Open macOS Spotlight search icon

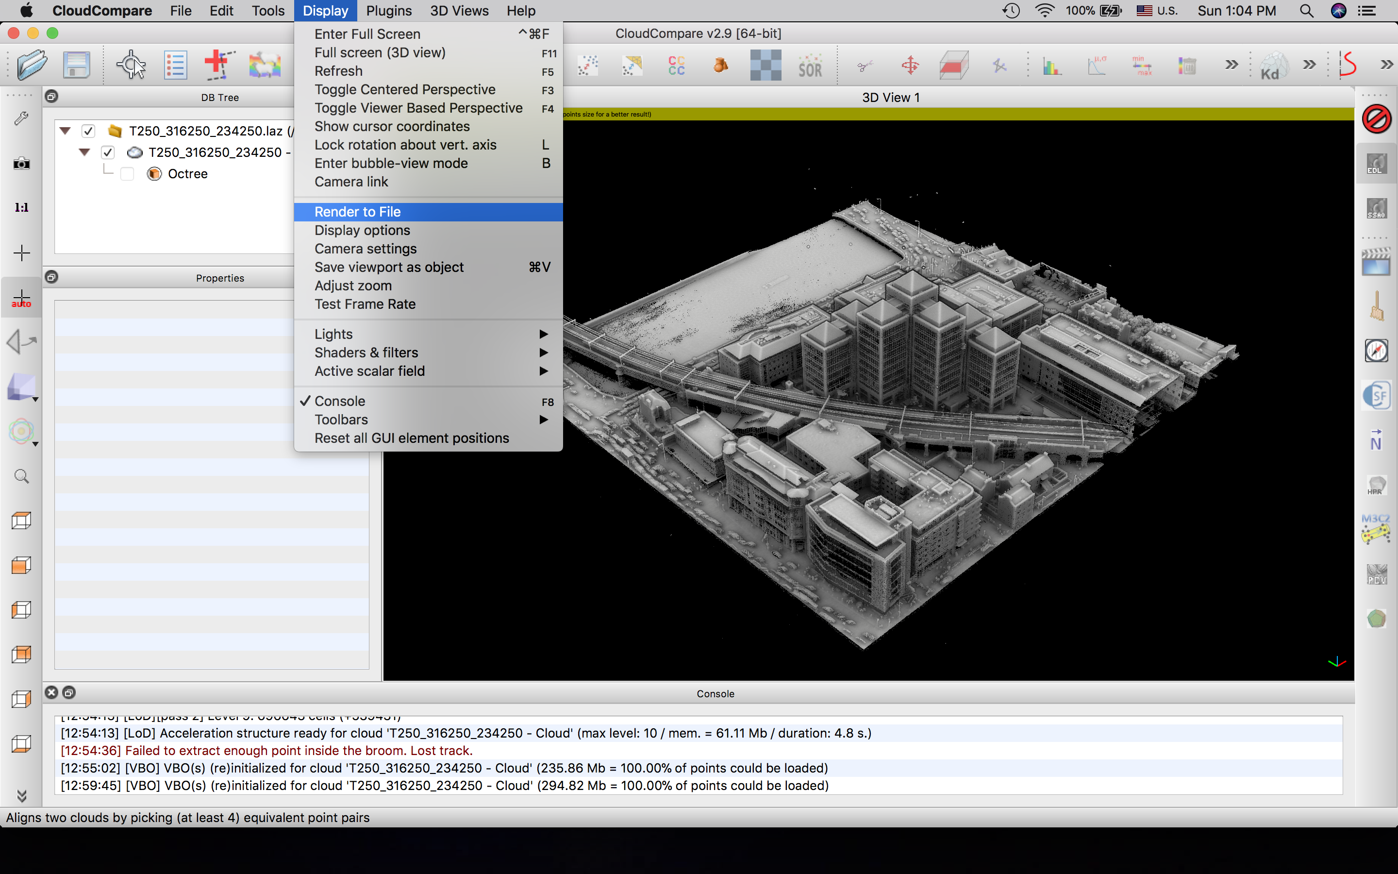pos(1307,11)
